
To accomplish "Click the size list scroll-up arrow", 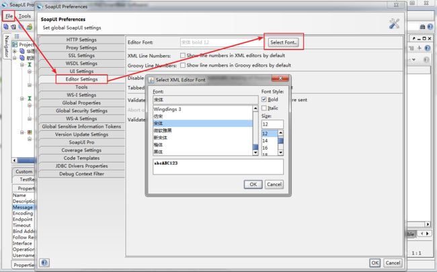I will tap(280, 132).
